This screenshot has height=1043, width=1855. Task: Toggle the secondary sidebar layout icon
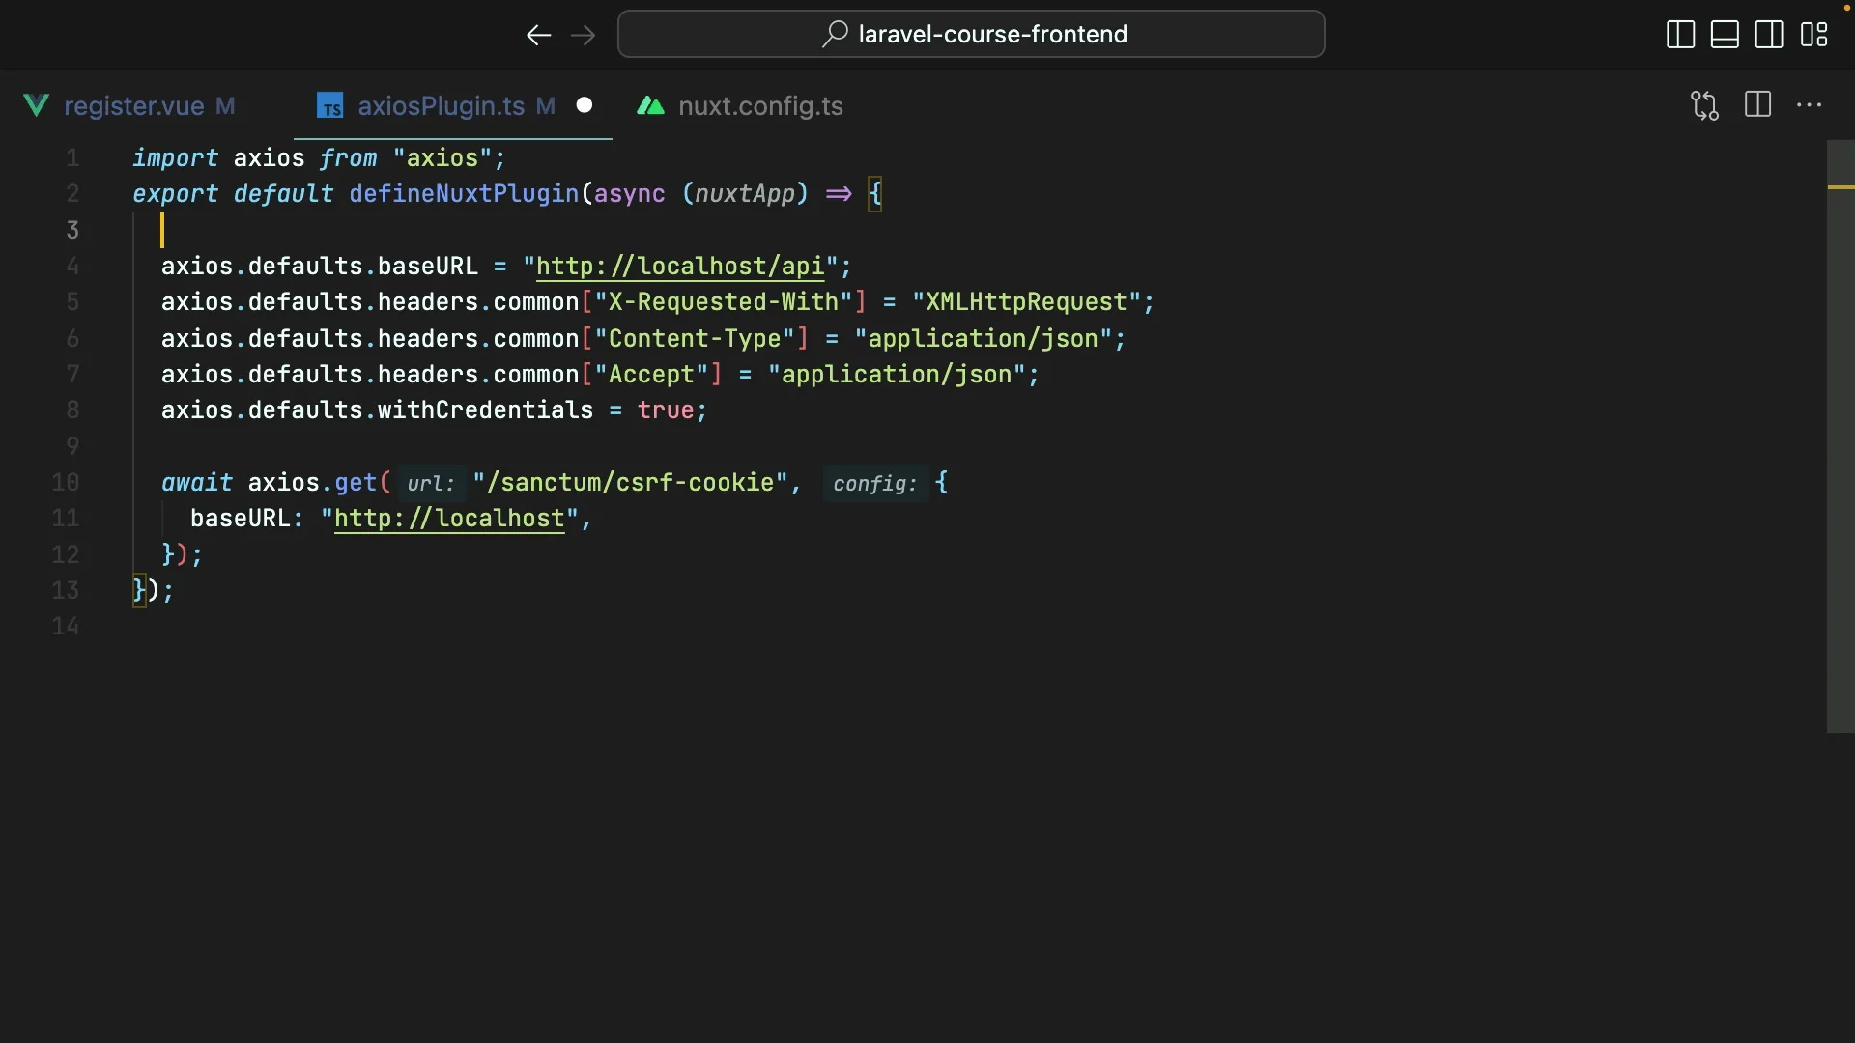click(1769, 35)
